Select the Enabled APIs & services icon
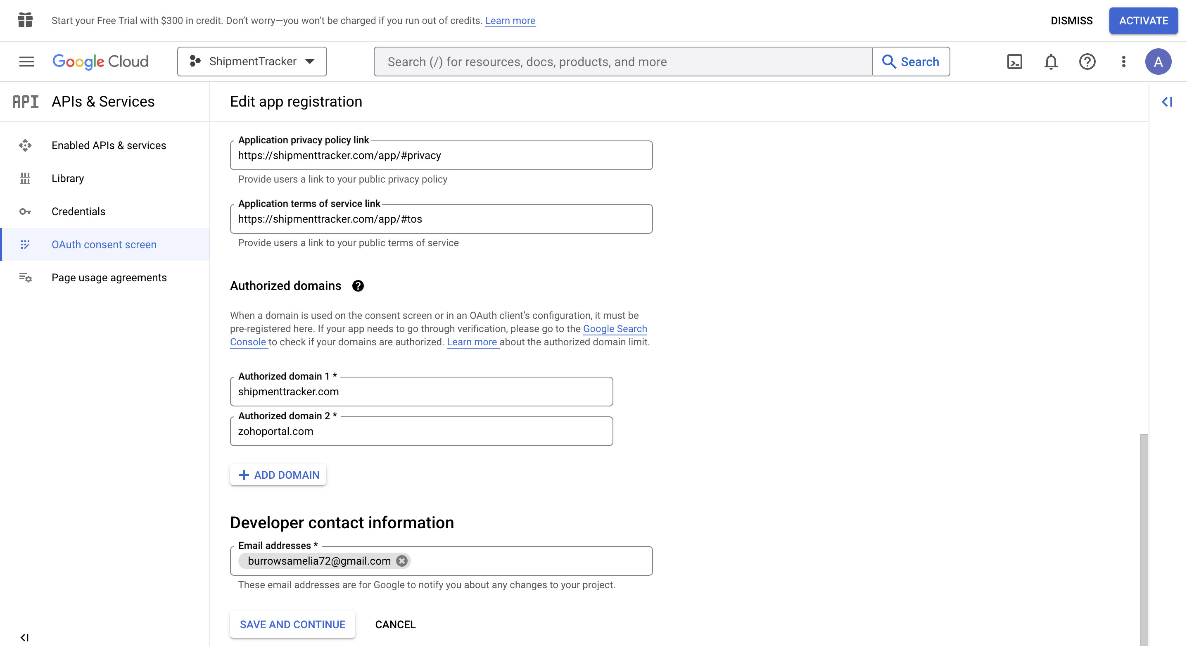 click(x=25, y=145)
